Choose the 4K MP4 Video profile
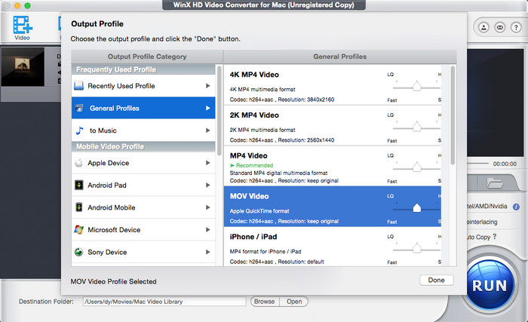The width and height of the screenshot is (528, 322). (x=333, y=85)
